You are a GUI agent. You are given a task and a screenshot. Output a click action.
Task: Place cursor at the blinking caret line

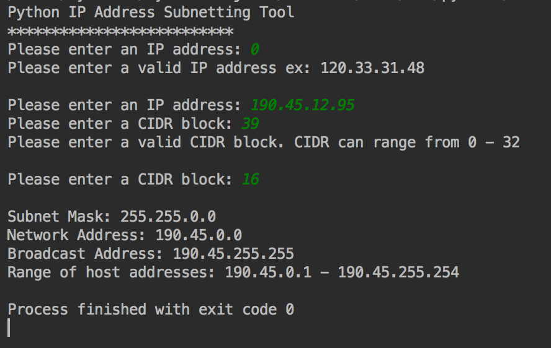click(x=9, y=328)
